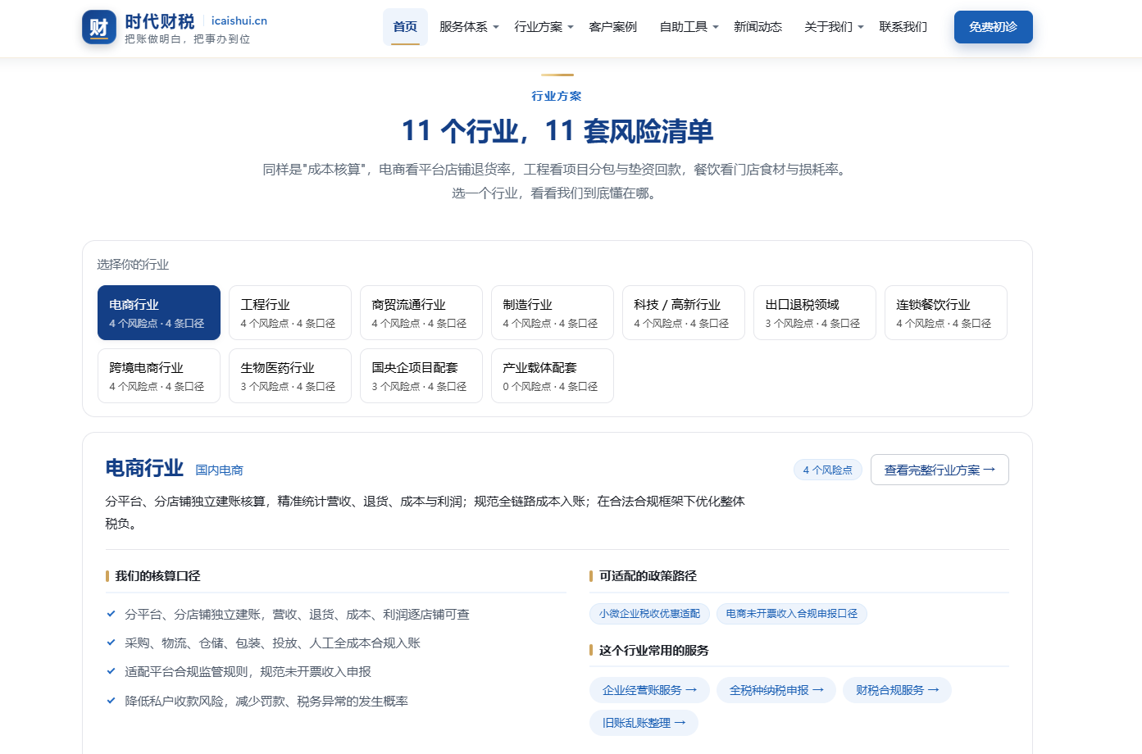Click the 我们的核算口径 section heading
The width and height of the screenshot is (1142, 754).
pyautogui.click(x=157, y=576)
